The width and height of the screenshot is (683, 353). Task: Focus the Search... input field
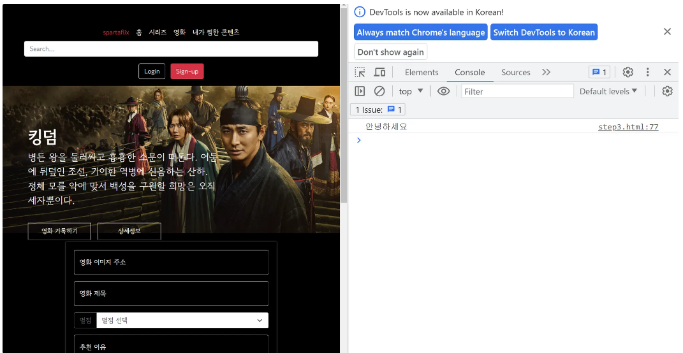coord(171,49)
